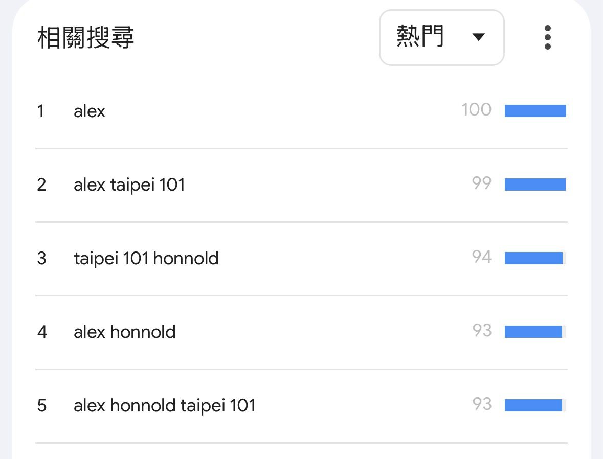Screen dimensions: 603x459
Task: Click the score value 100
Action: click(x=476, y=110)
